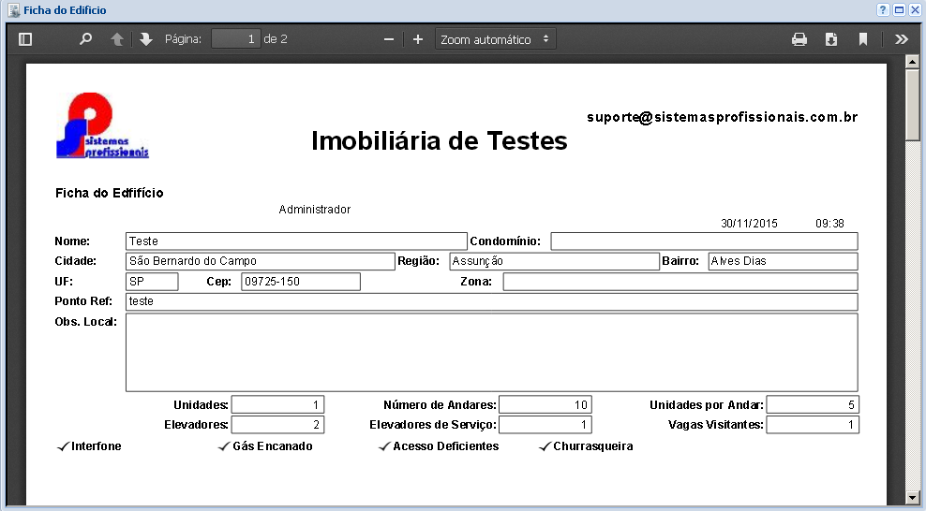Toggle the PDF sidebar panel
926x511 pixels.
(25, 39)
